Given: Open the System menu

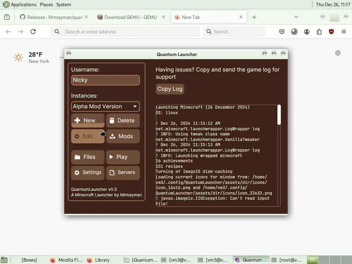Looking at the screenshot, I should pos(64,4).
